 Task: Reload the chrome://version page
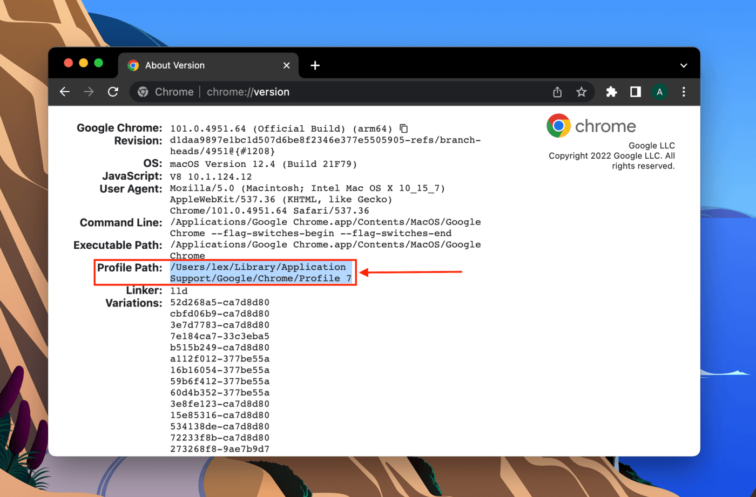[x=113, y=92]
